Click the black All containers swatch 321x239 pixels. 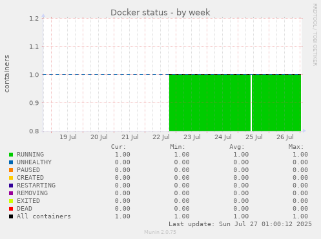point(11,216)
